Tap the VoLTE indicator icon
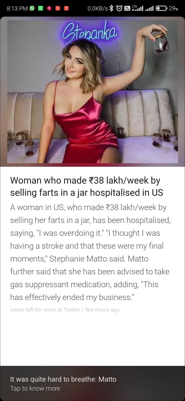The width and height of the screenshot is (185, 401). 127,8
